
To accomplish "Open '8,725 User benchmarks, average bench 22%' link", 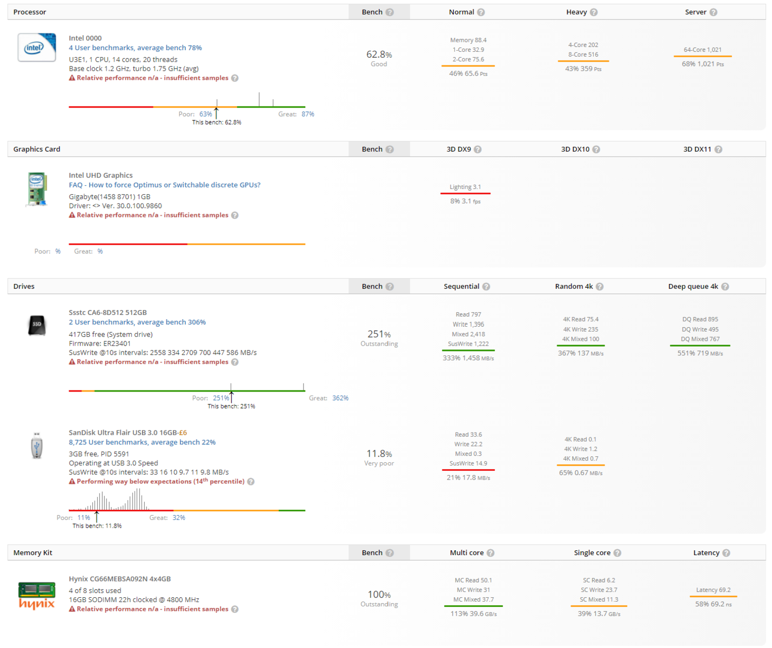I will click(142, 442).
